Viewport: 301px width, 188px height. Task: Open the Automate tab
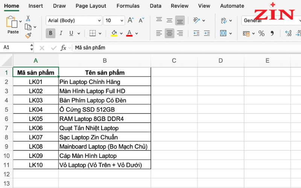(x=232, y=6)
